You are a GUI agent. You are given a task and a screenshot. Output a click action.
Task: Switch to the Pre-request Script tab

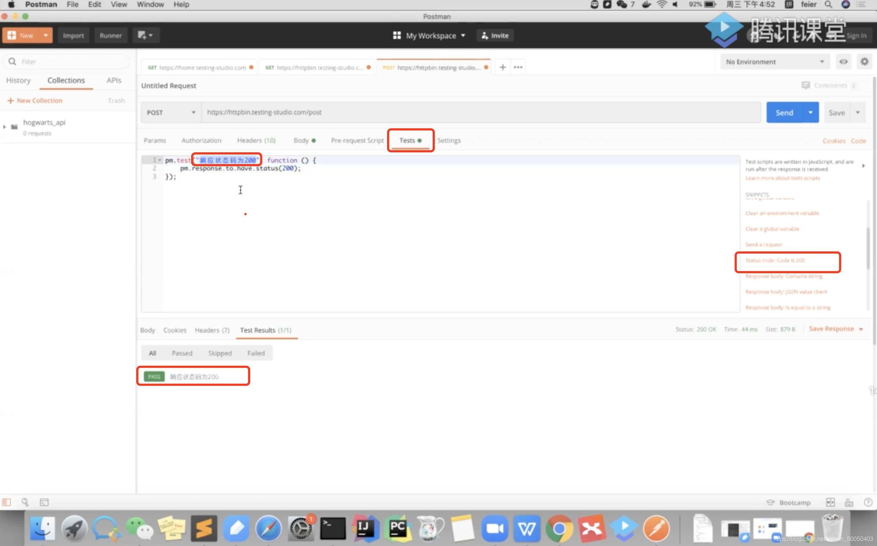pyautogui.click(x=357, y=141)
